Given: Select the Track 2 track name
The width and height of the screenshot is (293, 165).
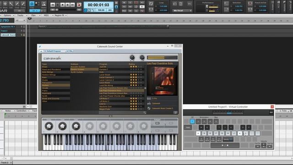Looking at the screenshot, I should tap(4, 31).
